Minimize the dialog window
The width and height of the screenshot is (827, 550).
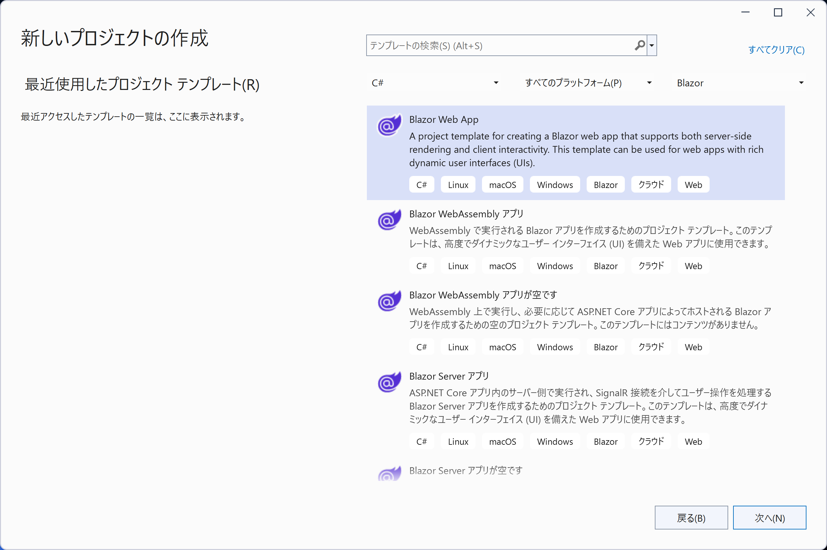tap(745, 13)
